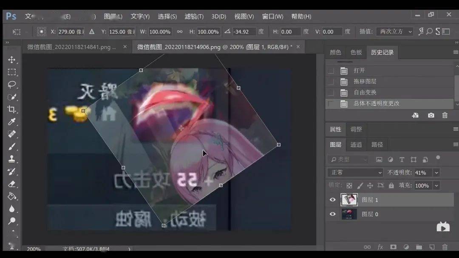The image size is (459, 258).
Task: Expand the 不透明度 opacity dropdown arrow
Action: point(436,173)
